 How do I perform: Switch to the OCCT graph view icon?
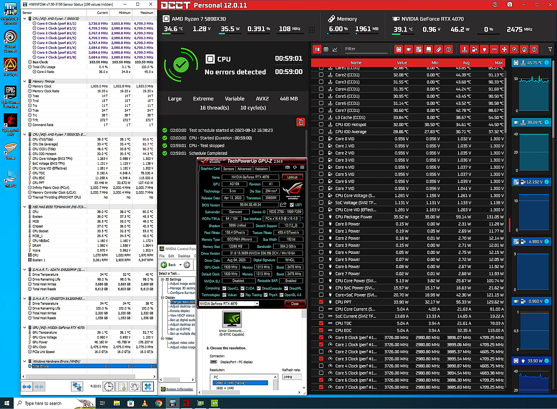coord(335,49)
